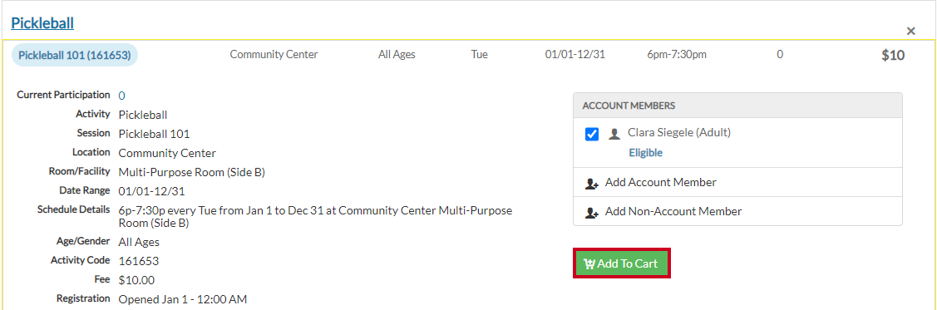Collapse the Pickleball 101 (161653) session pill
The height and width of the screenshot is (310, 937).
click(75, 55)
